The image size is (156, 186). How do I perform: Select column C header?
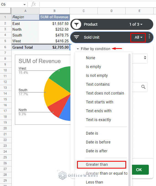pos(84,11)
